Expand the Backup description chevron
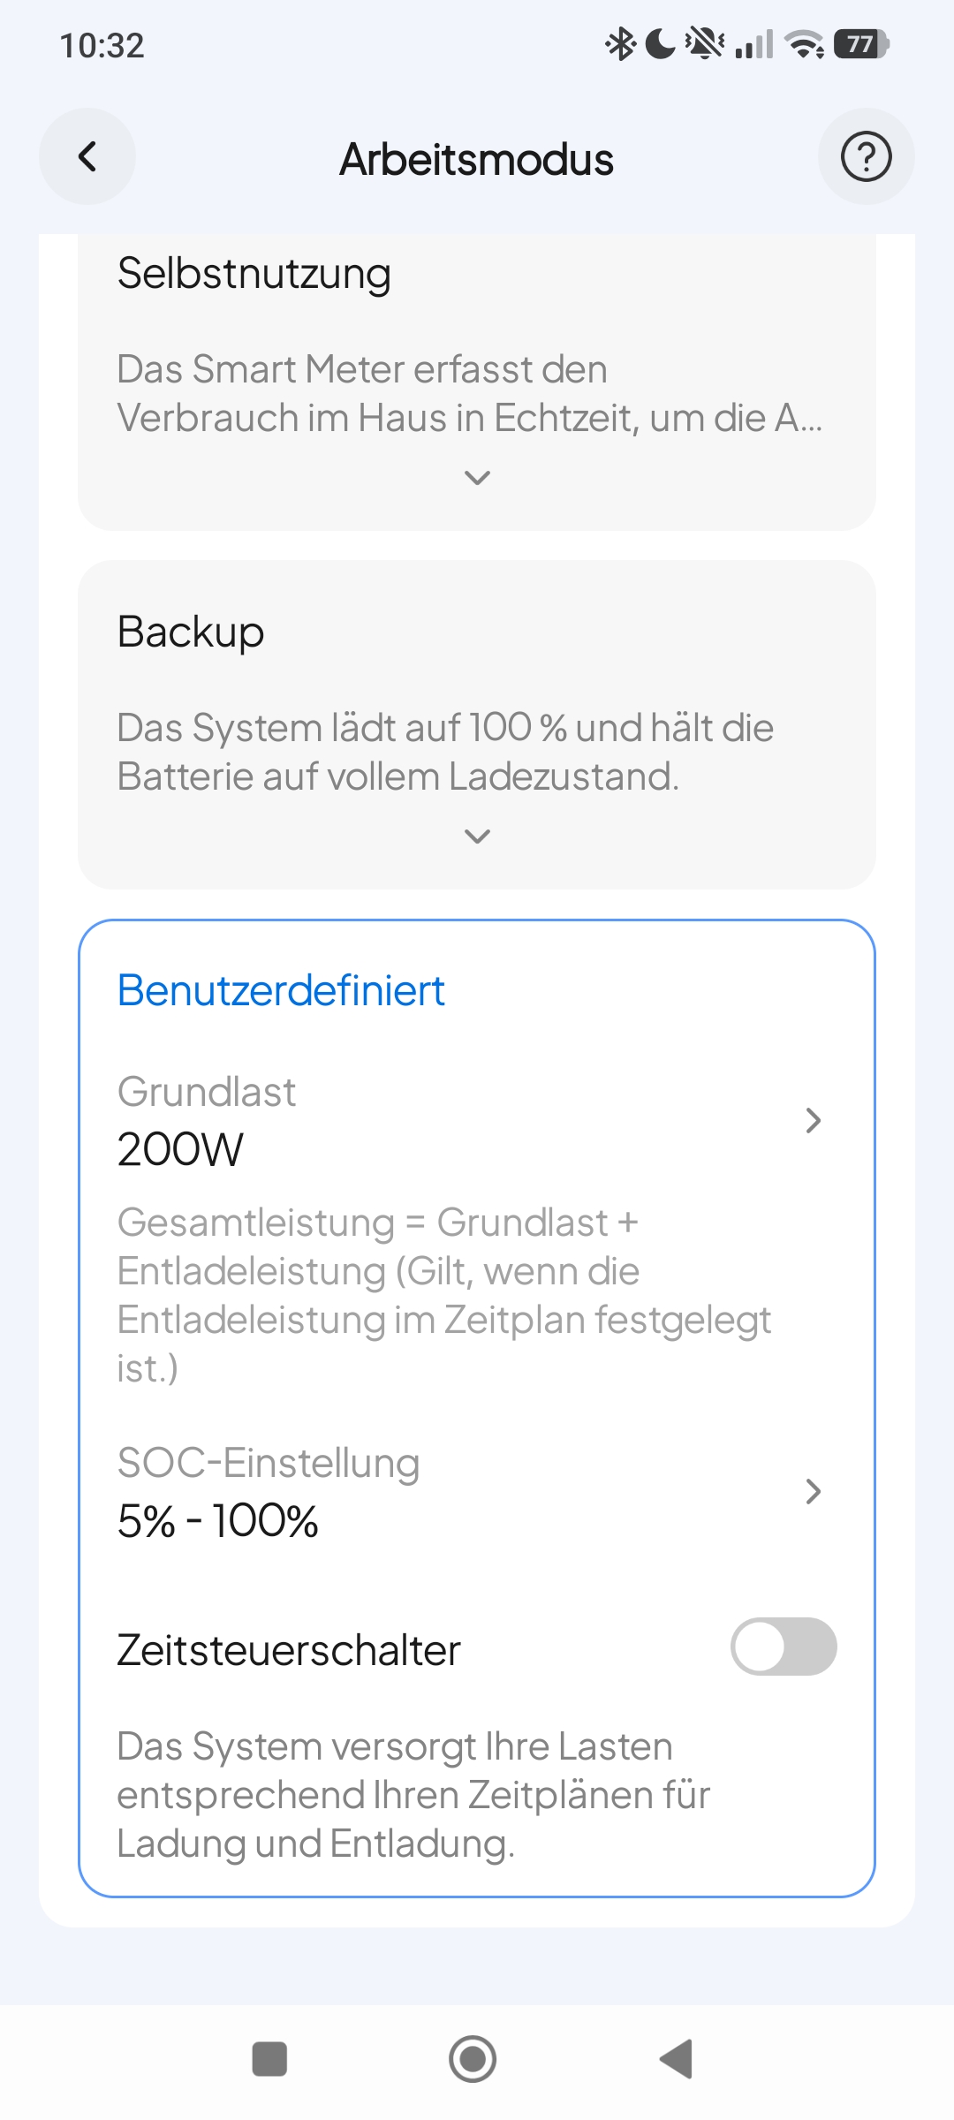 (x=477, y=836)
